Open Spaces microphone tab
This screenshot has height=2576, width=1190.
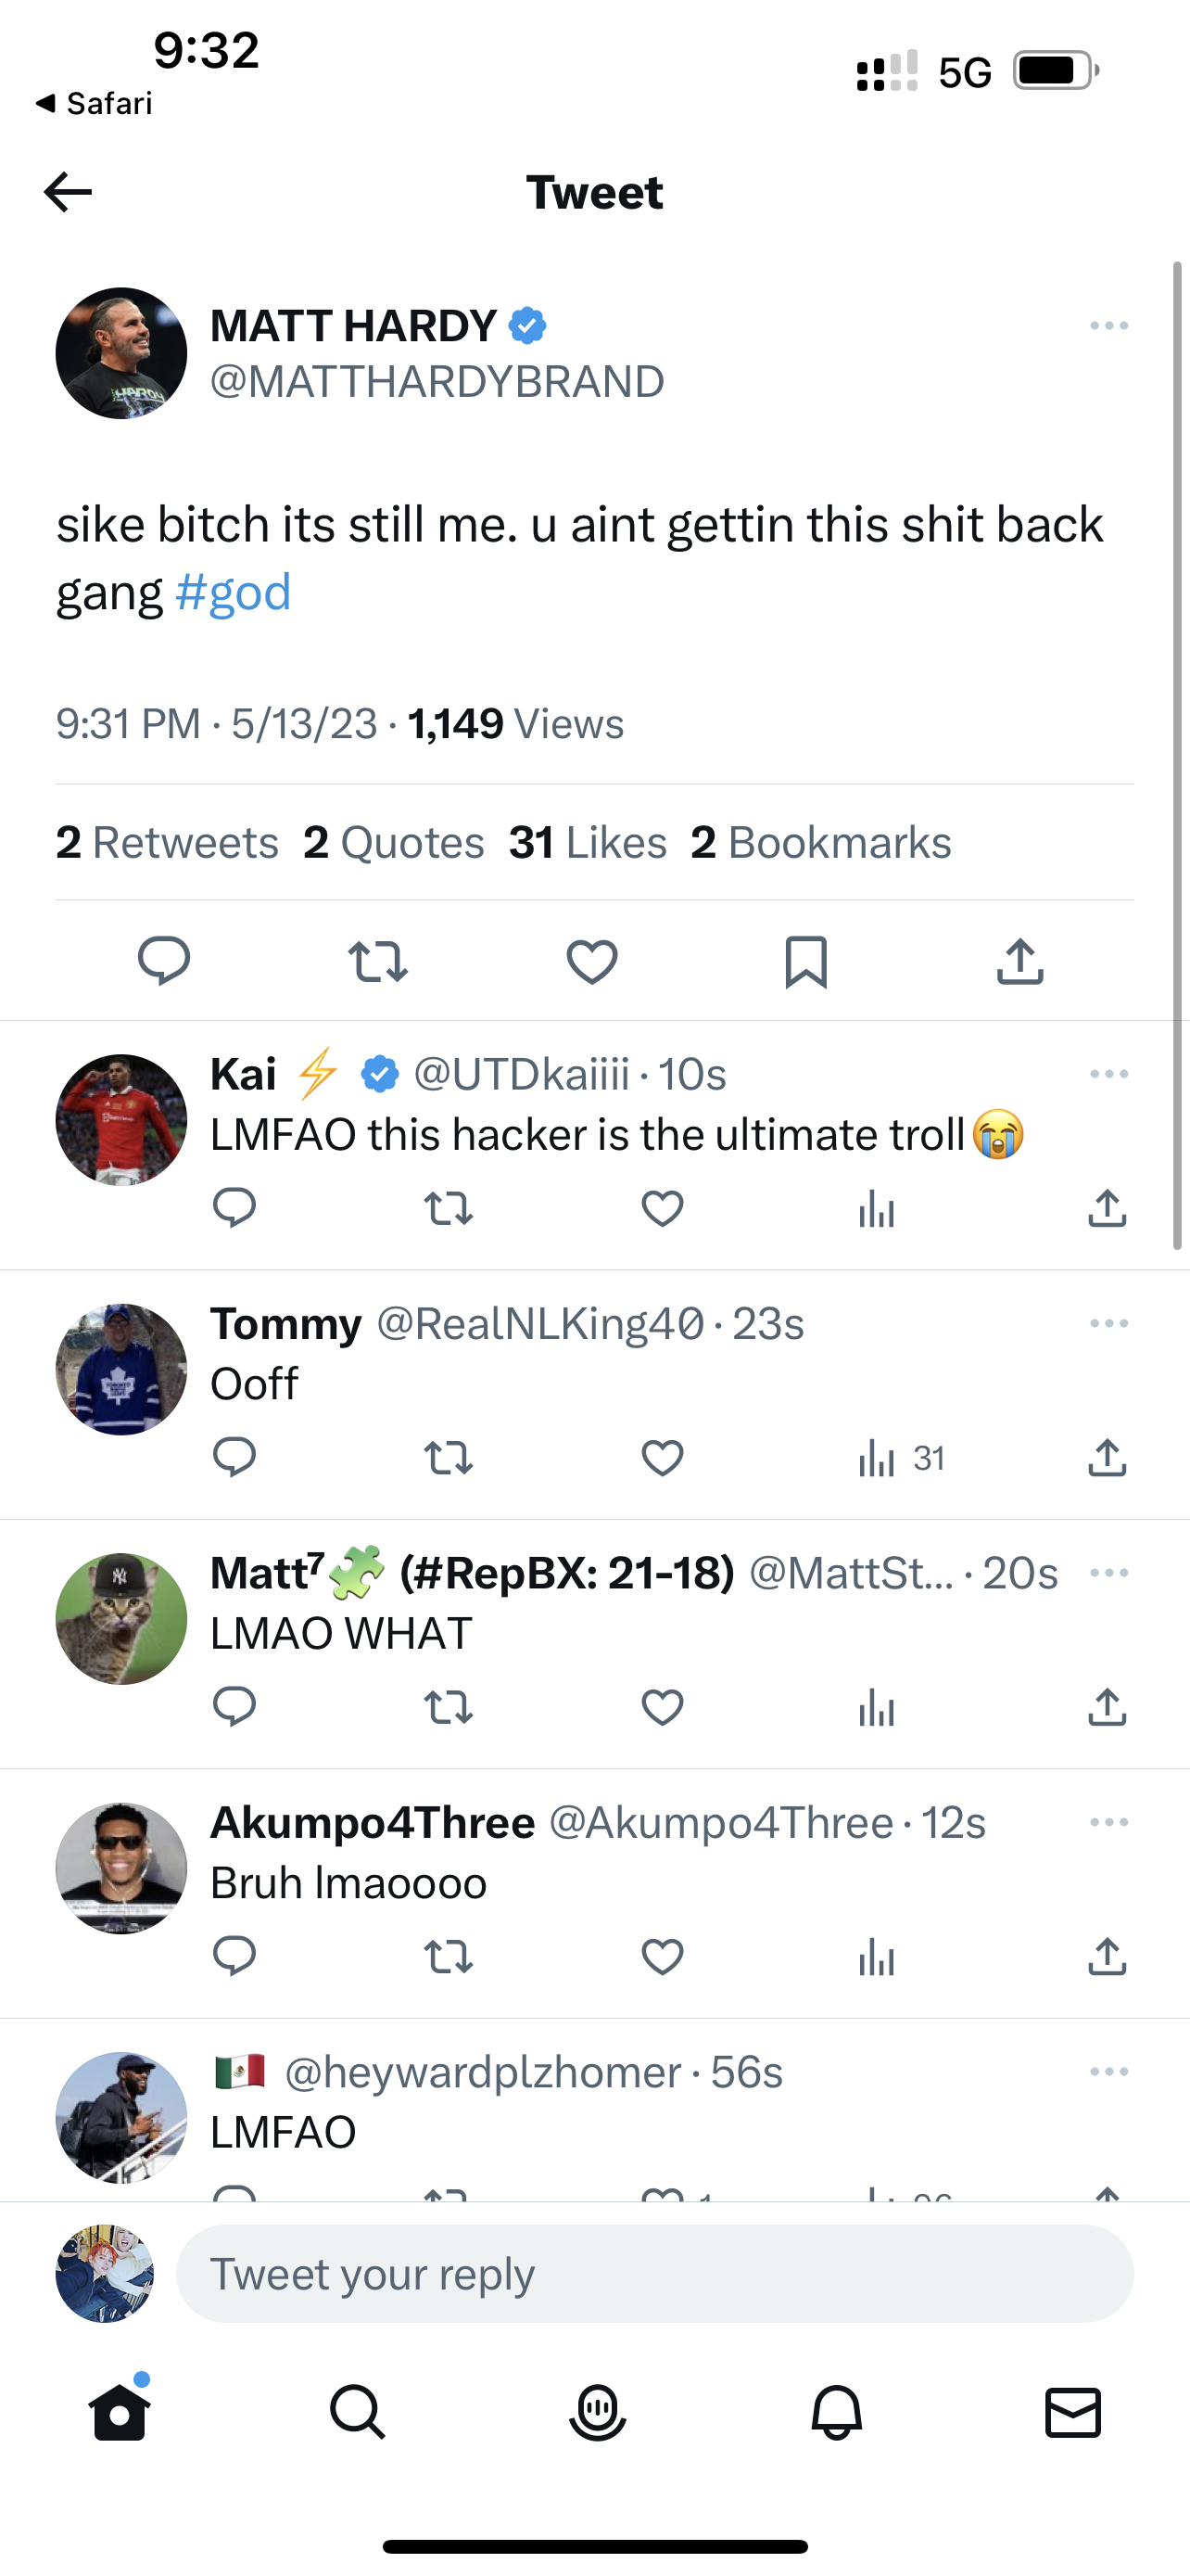click(x=597, y=2412)
